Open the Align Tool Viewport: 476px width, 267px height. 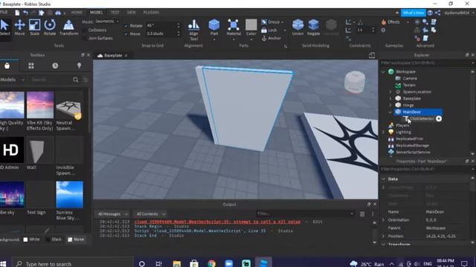193,30
